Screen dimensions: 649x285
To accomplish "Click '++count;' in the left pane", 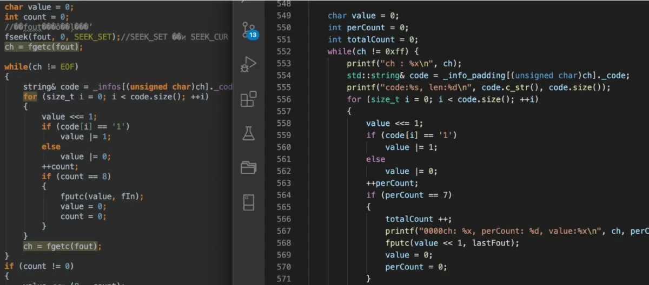I will 59,166.
